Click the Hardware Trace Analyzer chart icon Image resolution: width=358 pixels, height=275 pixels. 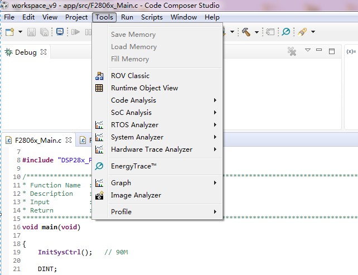tap(99, 149)
